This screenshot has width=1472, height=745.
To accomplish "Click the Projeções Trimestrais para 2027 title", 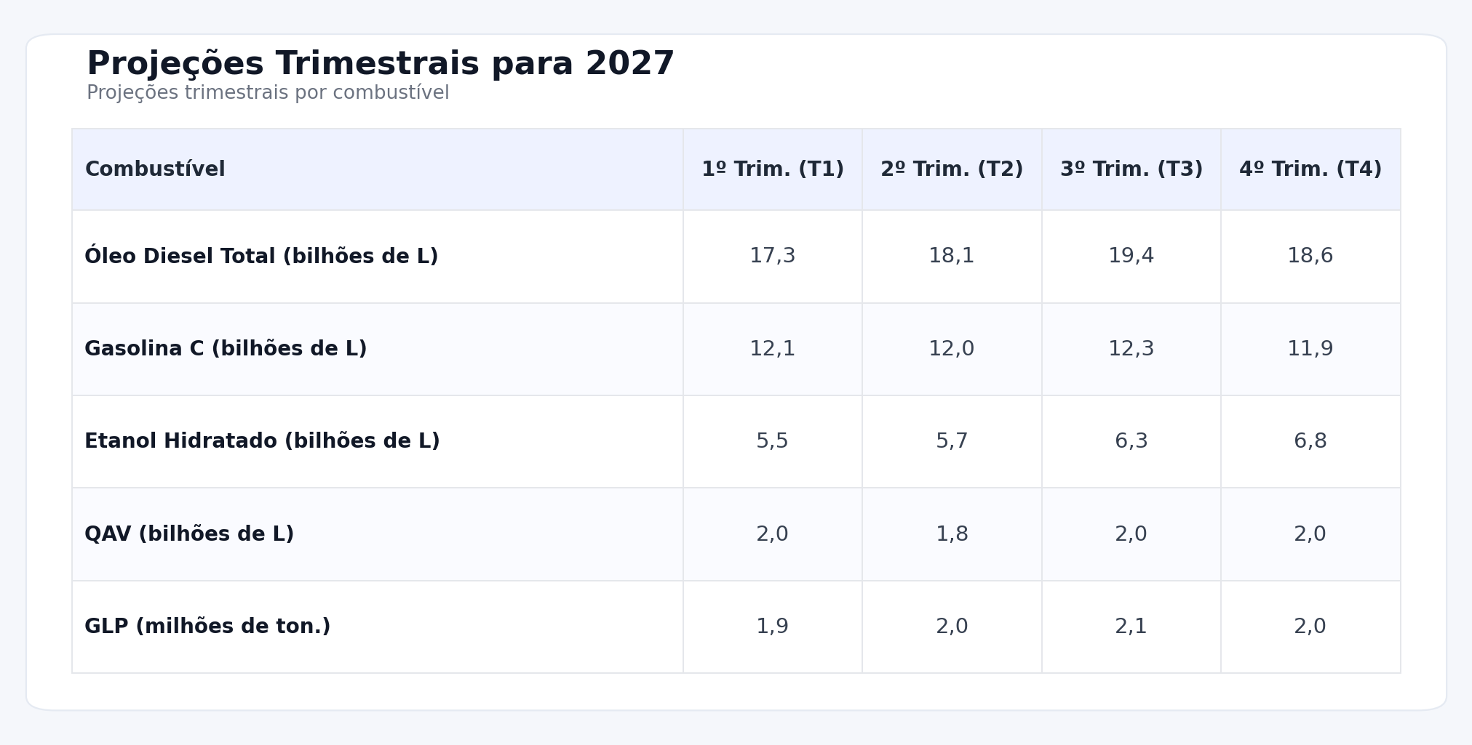I will click(381, 64).
